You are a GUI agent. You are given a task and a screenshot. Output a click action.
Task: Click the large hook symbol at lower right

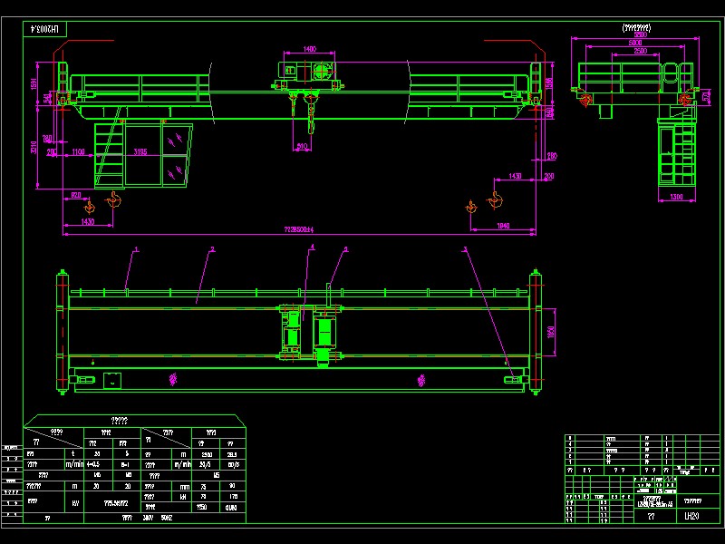pyautogui.click(x=495, y=200)
